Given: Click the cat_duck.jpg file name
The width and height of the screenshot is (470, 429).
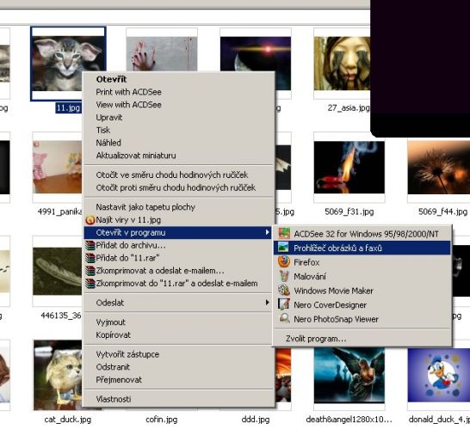Looking at the screenshot, I should (68, 420).
